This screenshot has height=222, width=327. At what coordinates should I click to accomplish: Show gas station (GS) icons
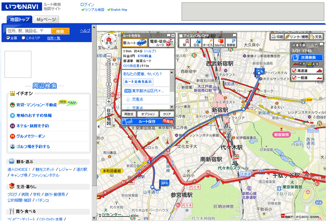[196, 42]
